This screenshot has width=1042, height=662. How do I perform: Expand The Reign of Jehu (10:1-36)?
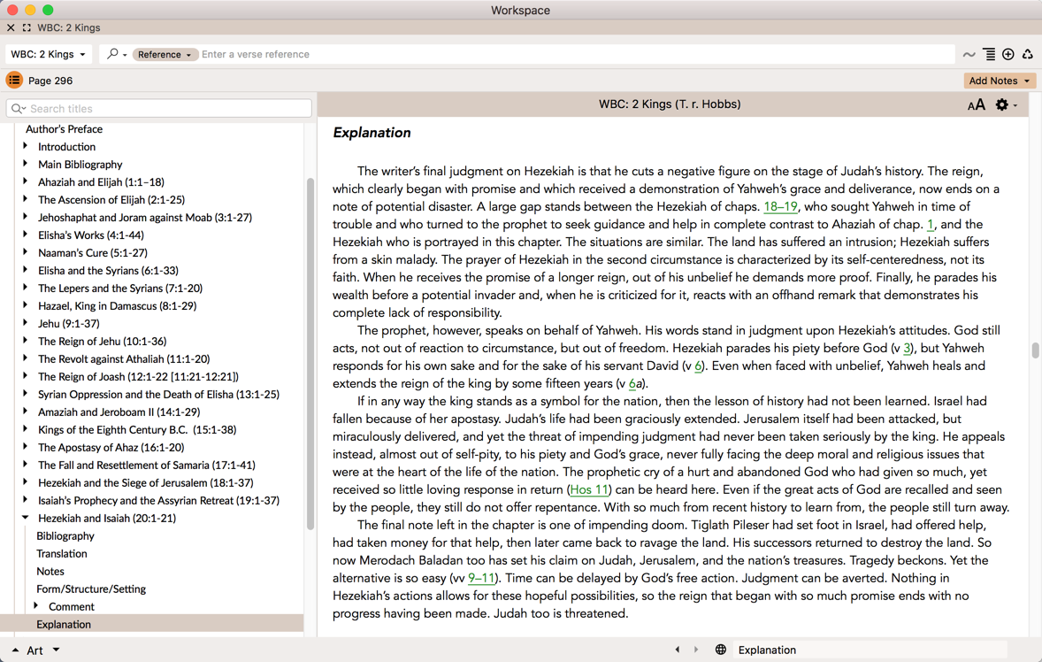[26, 341]
